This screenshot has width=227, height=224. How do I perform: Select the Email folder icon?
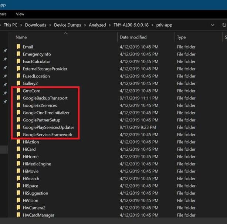click(x=18, y=47)
